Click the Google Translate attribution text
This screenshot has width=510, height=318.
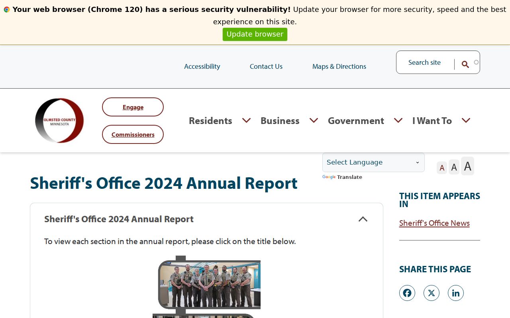pos(342,177)
